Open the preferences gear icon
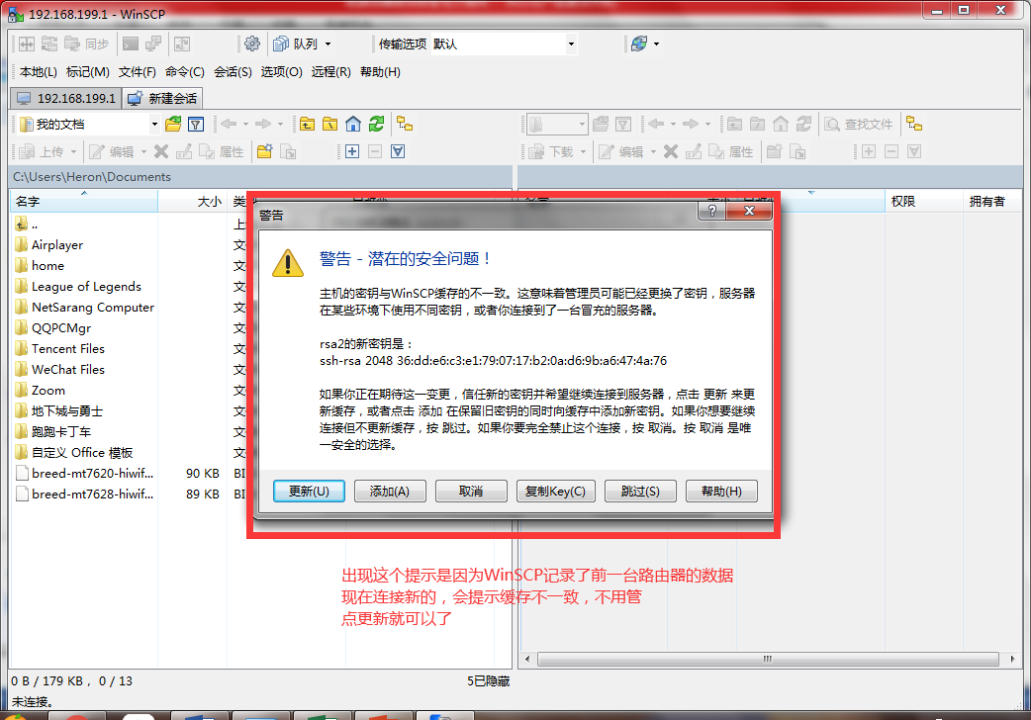Image resolution: width=1031 pixels, height=720 pixels. pos(252,45)
